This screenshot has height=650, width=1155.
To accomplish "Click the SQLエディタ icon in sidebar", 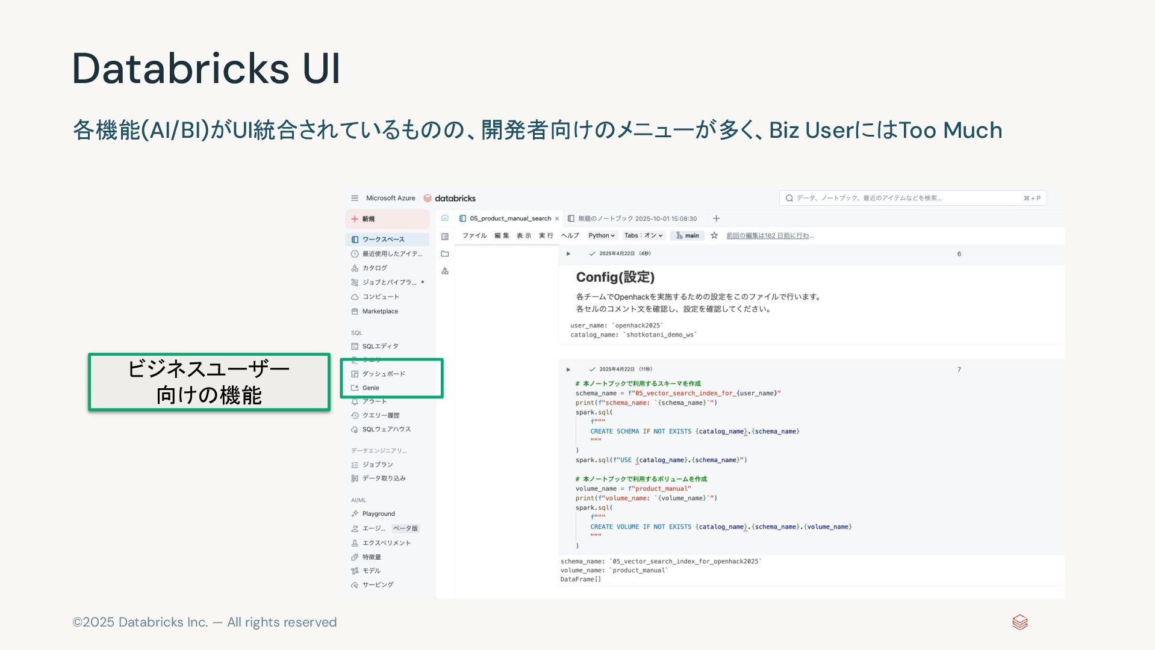I will tap(355, 346).
